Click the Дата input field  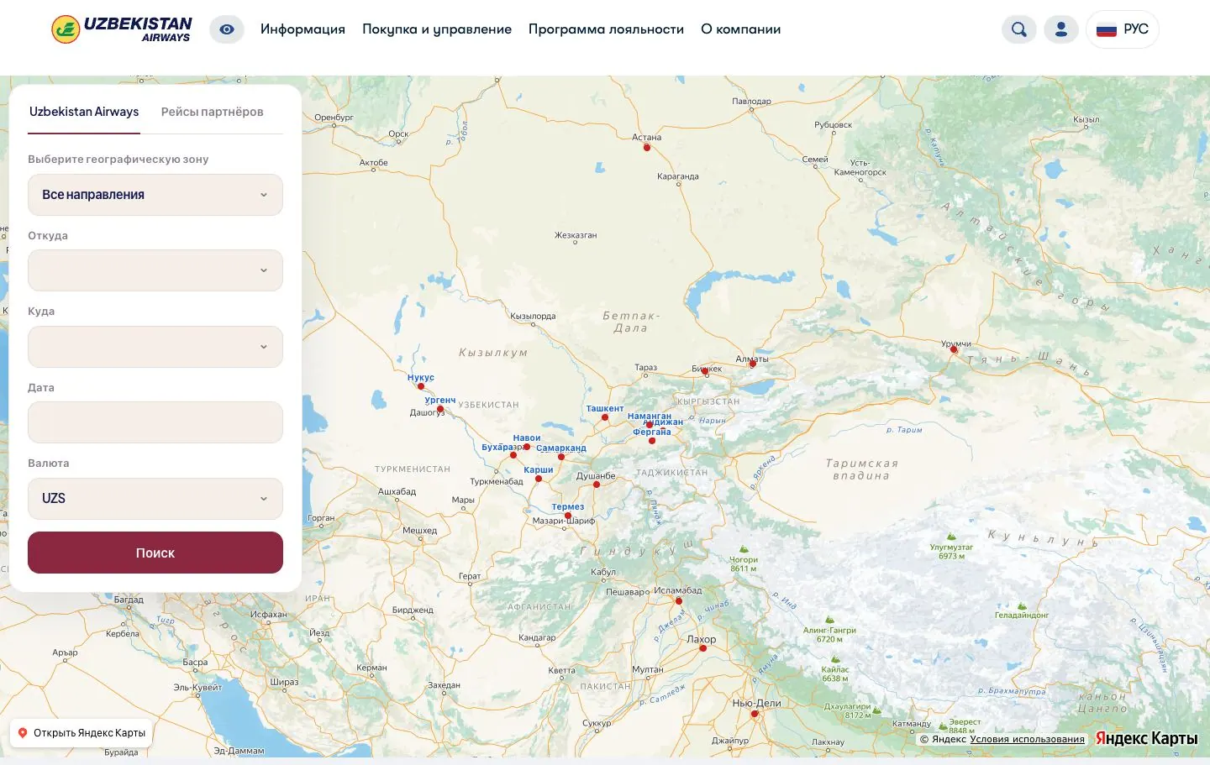tap(155, 422)
